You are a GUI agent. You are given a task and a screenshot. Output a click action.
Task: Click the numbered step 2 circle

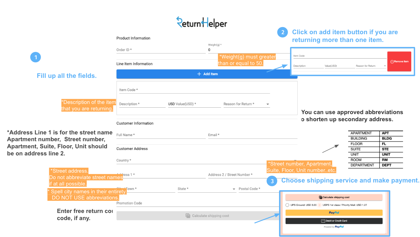282,33
